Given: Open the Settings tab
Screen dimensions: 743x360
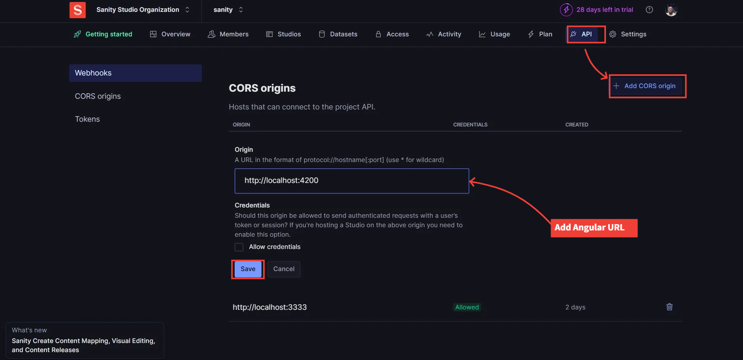Looking at the screenshot, I should [x=628, y=34].
